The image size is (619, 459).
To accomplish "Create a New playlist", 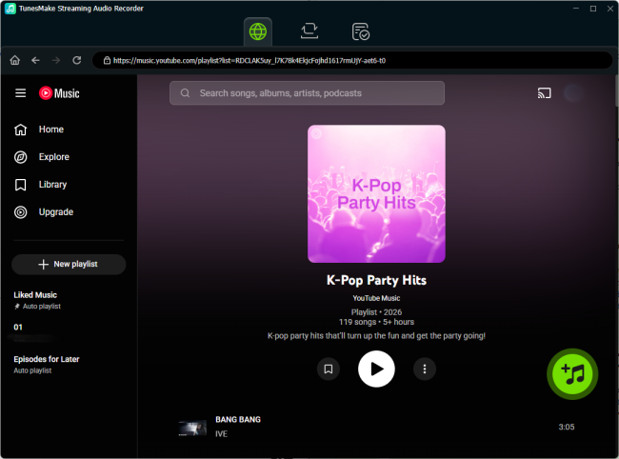I will click(x=69, y=264).
